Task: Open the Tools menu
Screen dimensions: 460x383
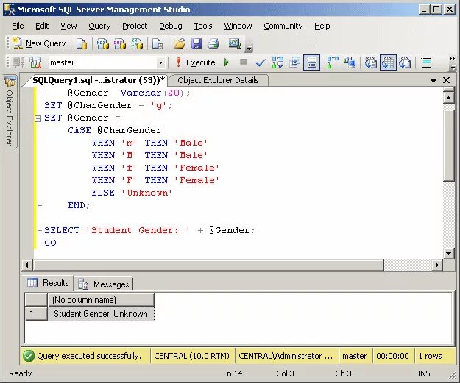Action: [202, 26]
